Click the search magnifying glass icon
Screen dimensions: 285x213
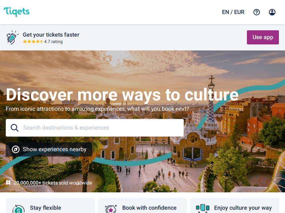coord(14,128)
